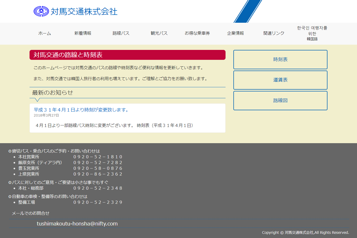
Task: Open the 運賃表 sidebar button
Action: [280, 80]
